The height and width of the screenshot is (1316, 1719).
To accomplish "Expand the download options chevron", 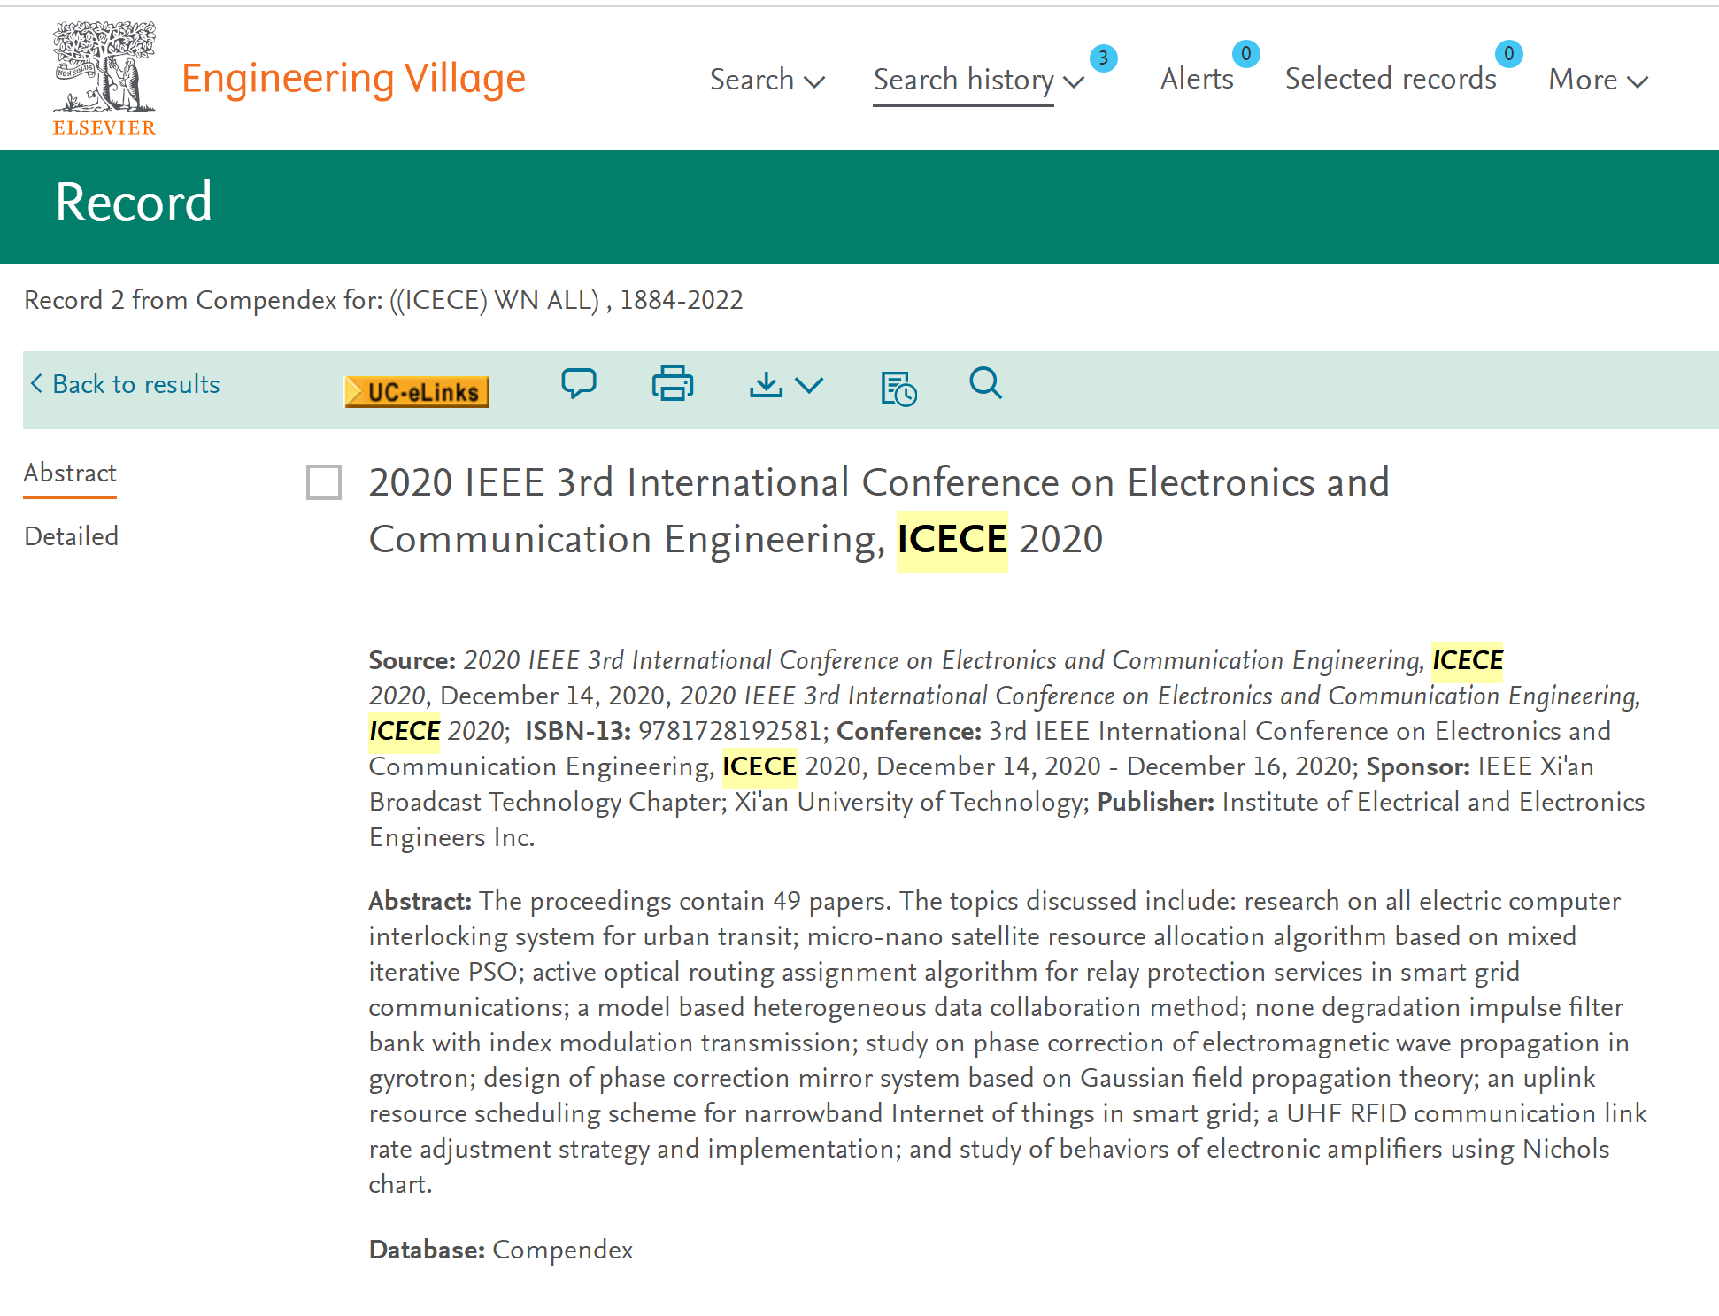I will (809, 385).
